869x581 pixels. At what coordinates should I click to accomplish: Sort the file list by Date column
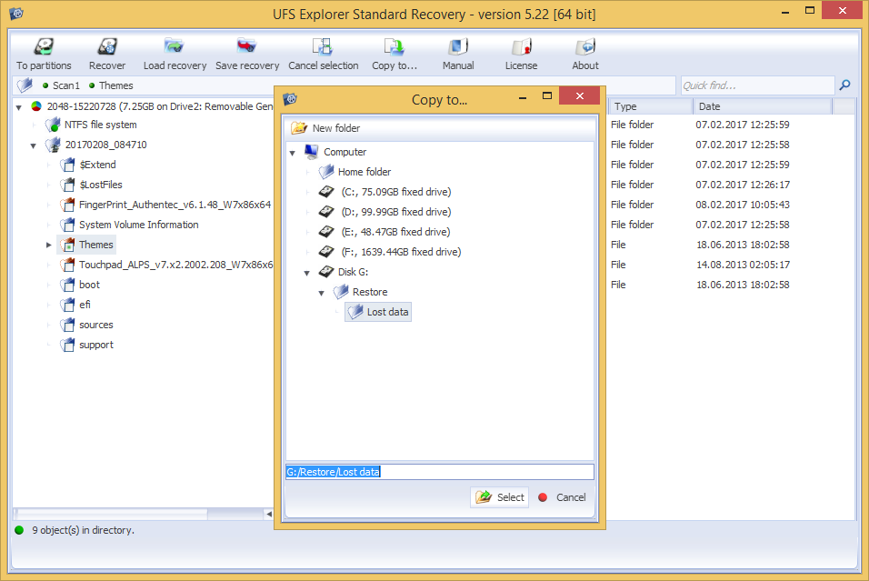[762, 106]
